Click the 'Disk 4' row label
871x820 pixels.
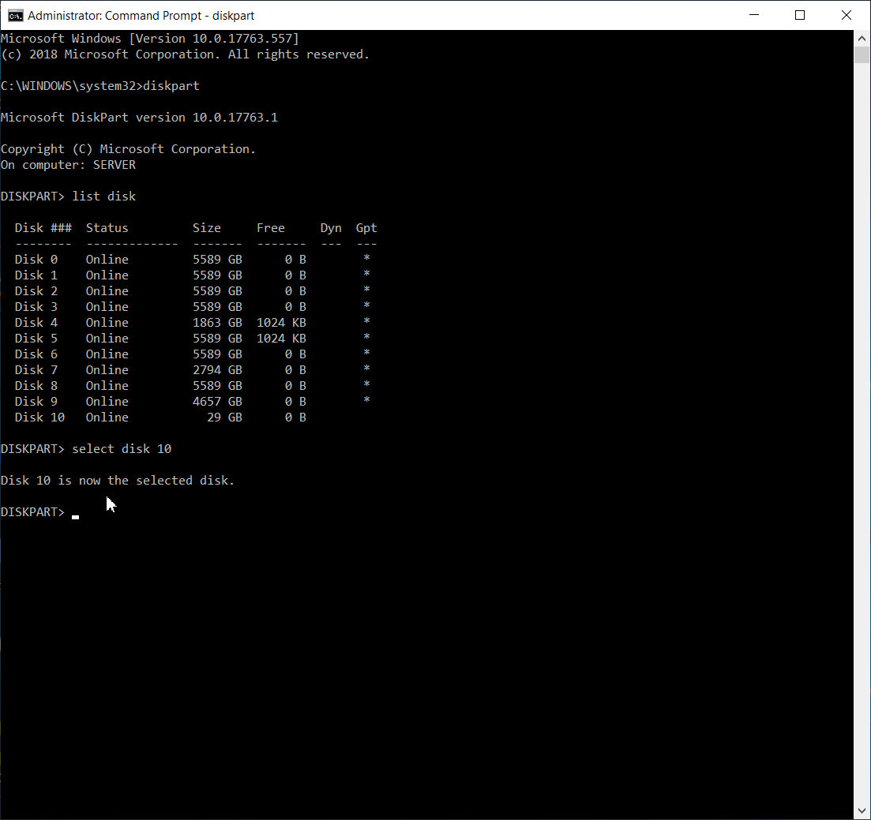tap(36, 323)
